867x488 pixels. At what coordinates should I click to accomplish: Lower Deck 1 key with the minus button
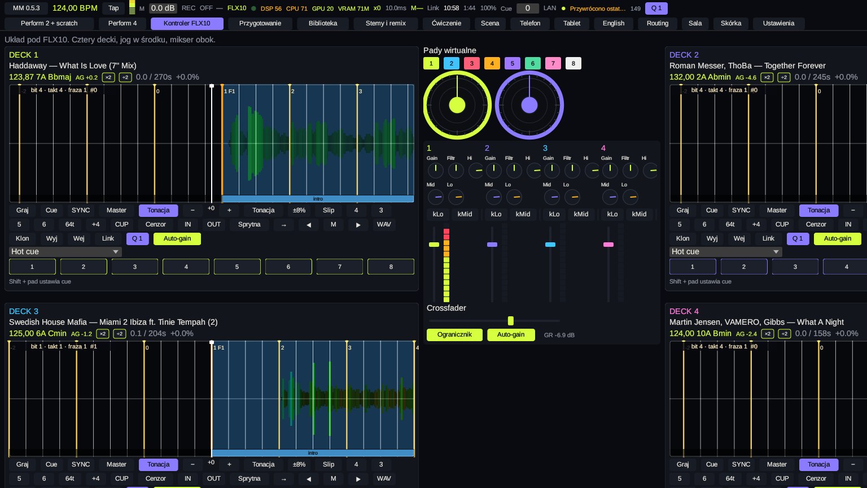[192, 210]
